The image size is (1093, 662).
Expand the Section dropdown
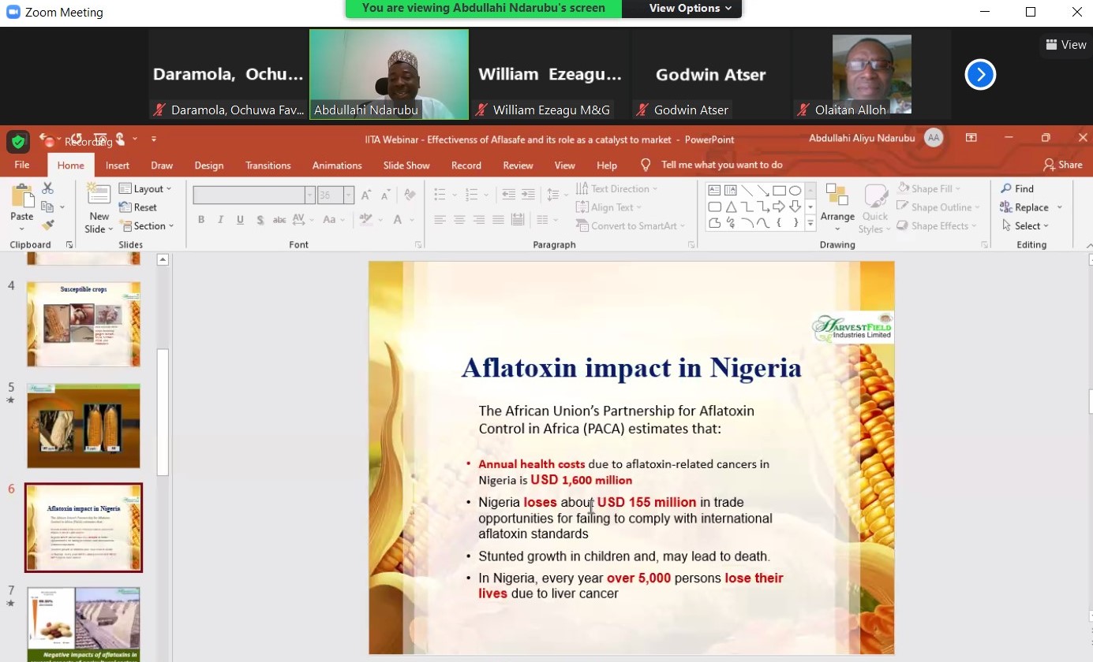pyautogui.click(x=148, y=226)
